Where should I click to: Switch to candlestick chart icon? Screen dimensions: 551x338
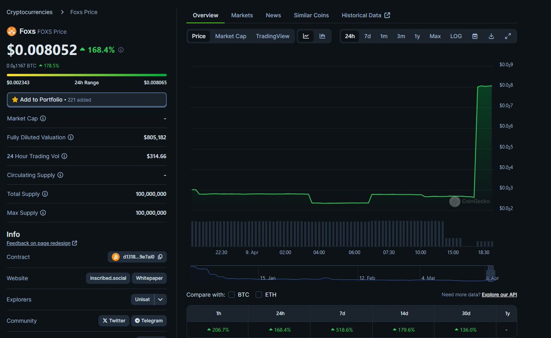[322, 36]
